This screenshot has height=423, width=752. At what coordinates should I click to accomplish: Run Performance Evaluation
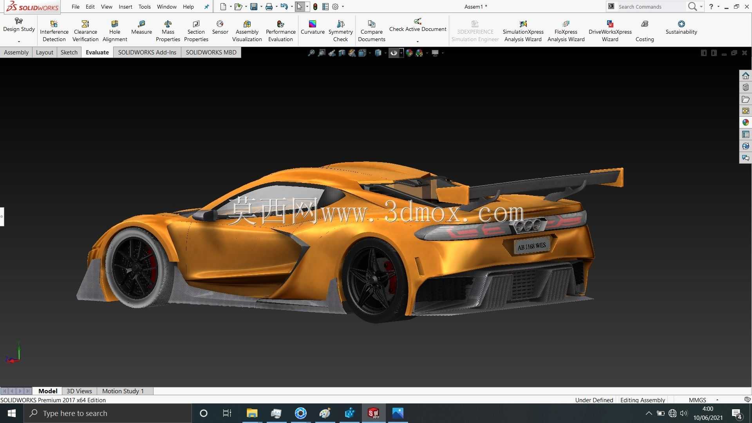(x=281, y=31)
